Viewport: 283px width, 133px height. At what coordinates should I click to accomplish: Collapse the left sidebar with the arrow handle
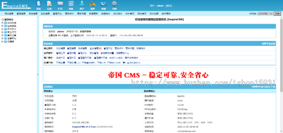[38, 74]
